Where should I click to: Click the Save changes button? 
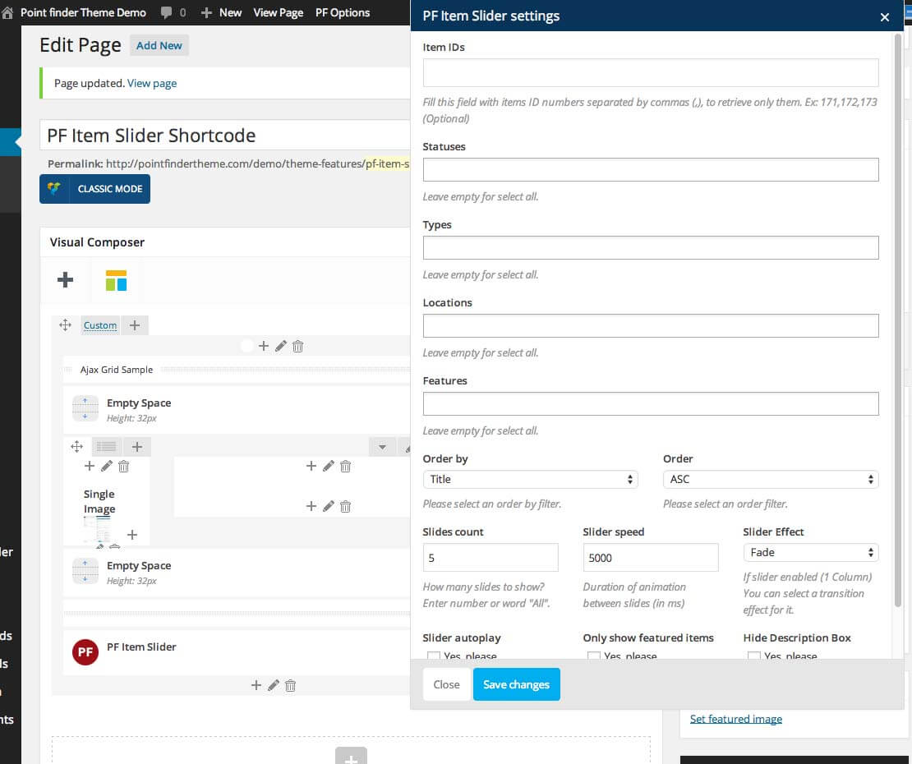tap(516, 684)
